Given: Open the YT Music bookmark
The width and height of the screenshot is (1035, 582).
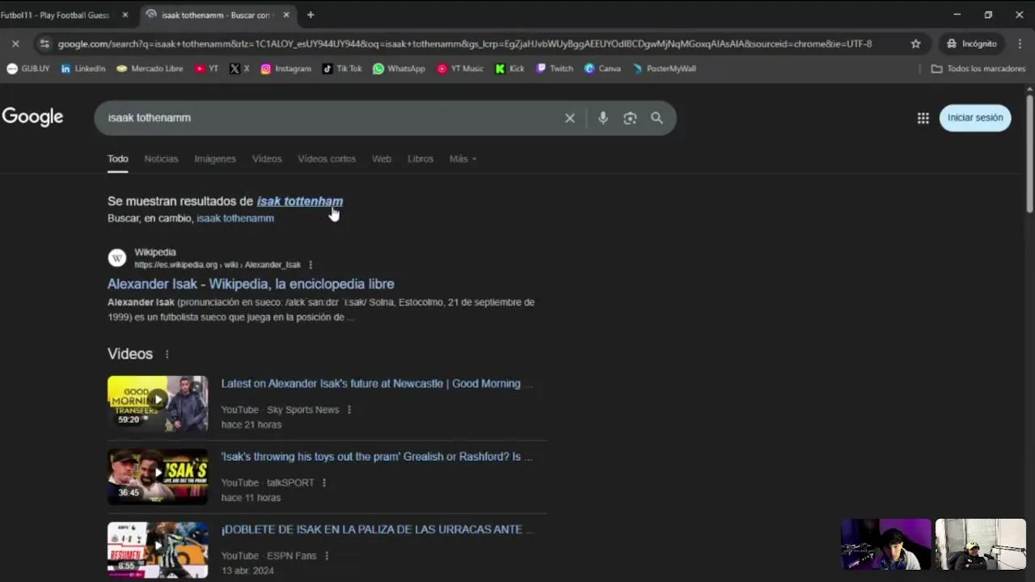Looking at the screenshot, I should 460,69.
